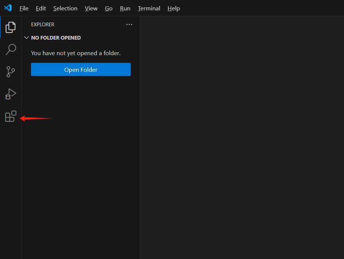Viewport: 344px width, 259px height.
Task: Open the Run menu
Action: [125, 8]
